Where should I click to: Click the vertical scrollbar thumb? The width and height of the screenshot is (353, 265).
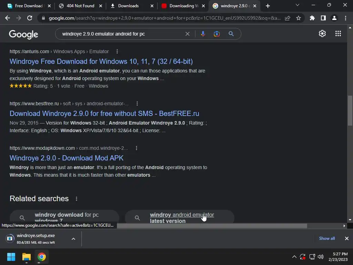point(350,110)
